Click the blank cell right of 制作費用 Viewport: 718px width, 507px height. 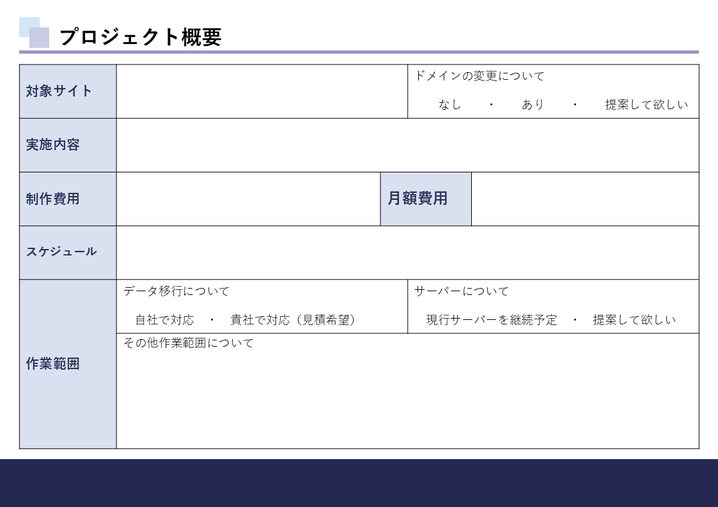[x=248, y=199]
